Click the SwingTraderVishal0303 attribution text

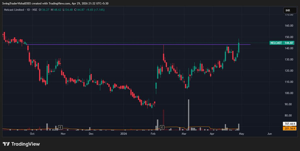click(x=16, y=3)
